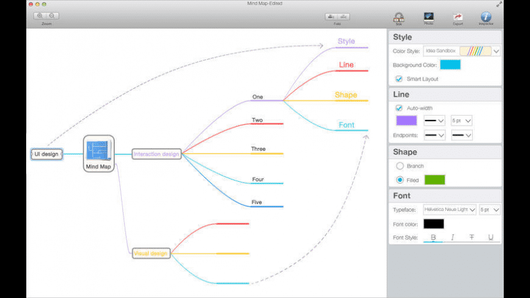Uncheck the Auto-width checkbox

point(399,108)
